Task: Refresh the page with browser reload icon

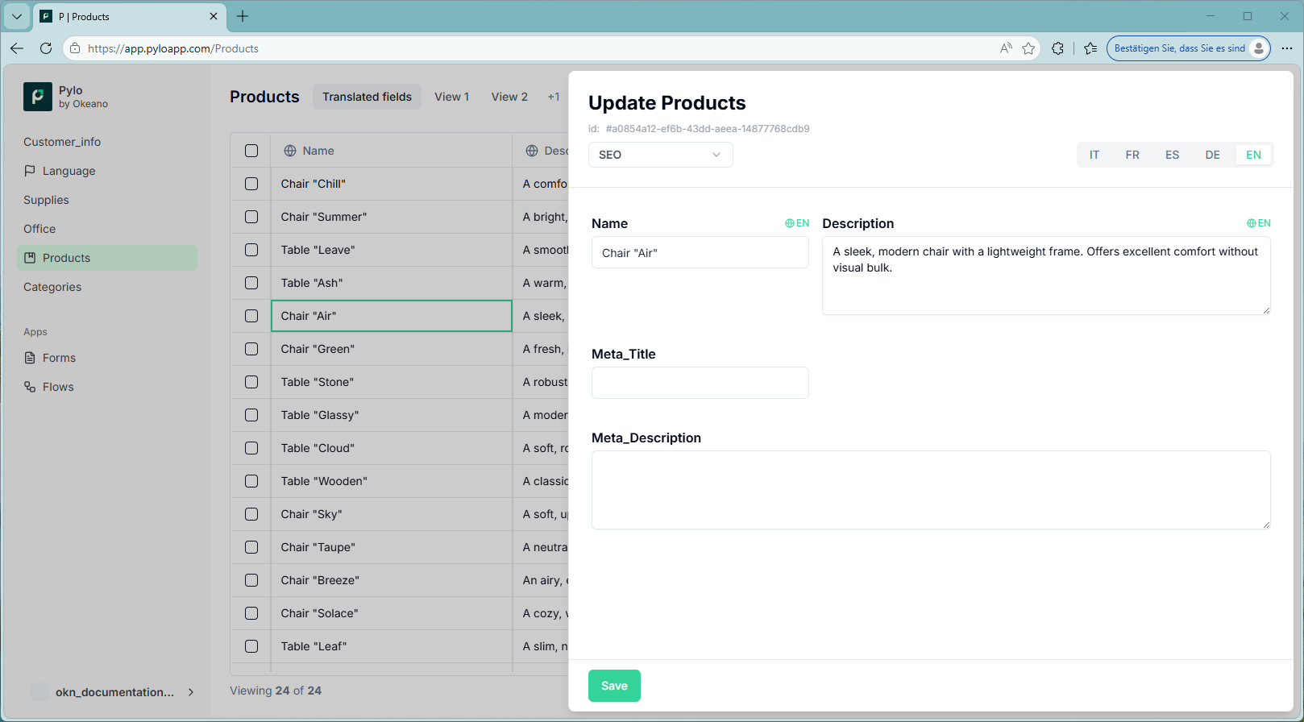Action: point(46,48)
